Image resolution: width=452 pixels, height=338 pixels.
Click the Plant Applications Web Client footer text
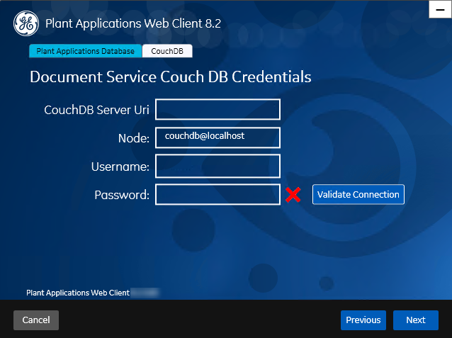[78, 293]
